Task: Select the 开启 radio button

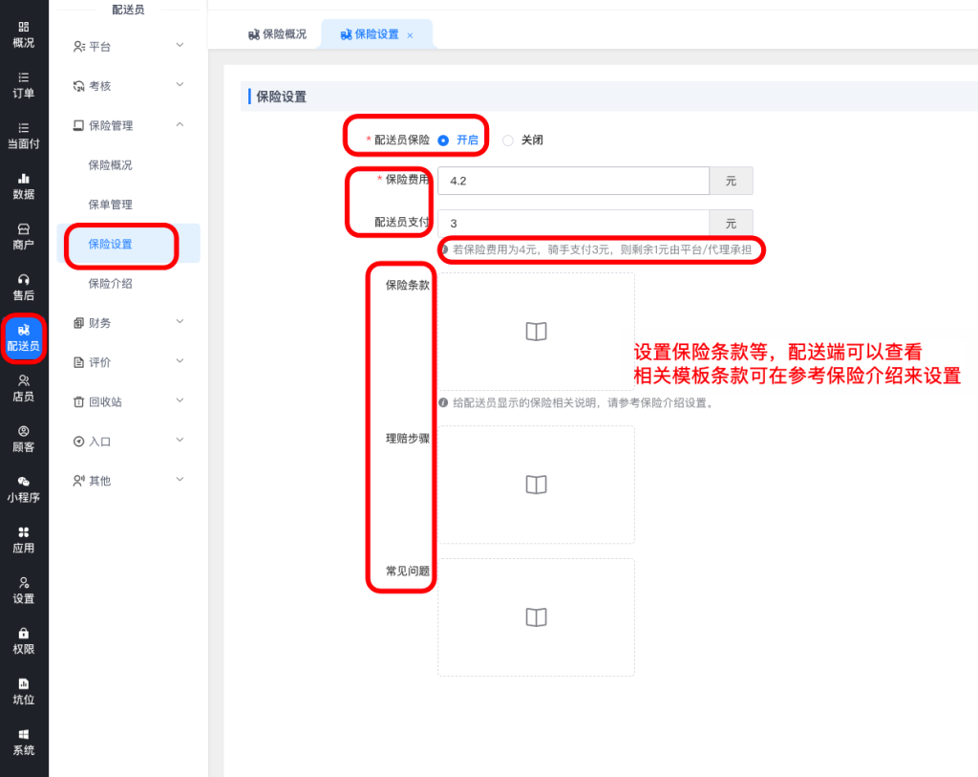Action: click(x=443, y=140)
